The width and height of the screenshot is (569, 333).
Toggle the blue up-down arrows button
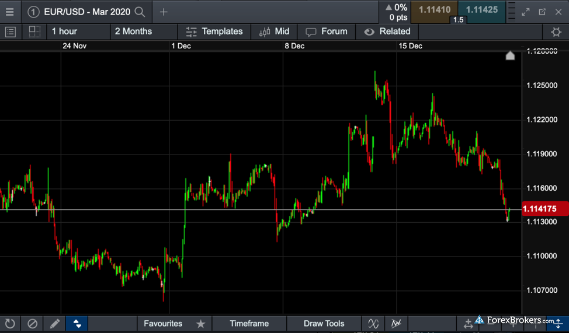tap(77, 324)
